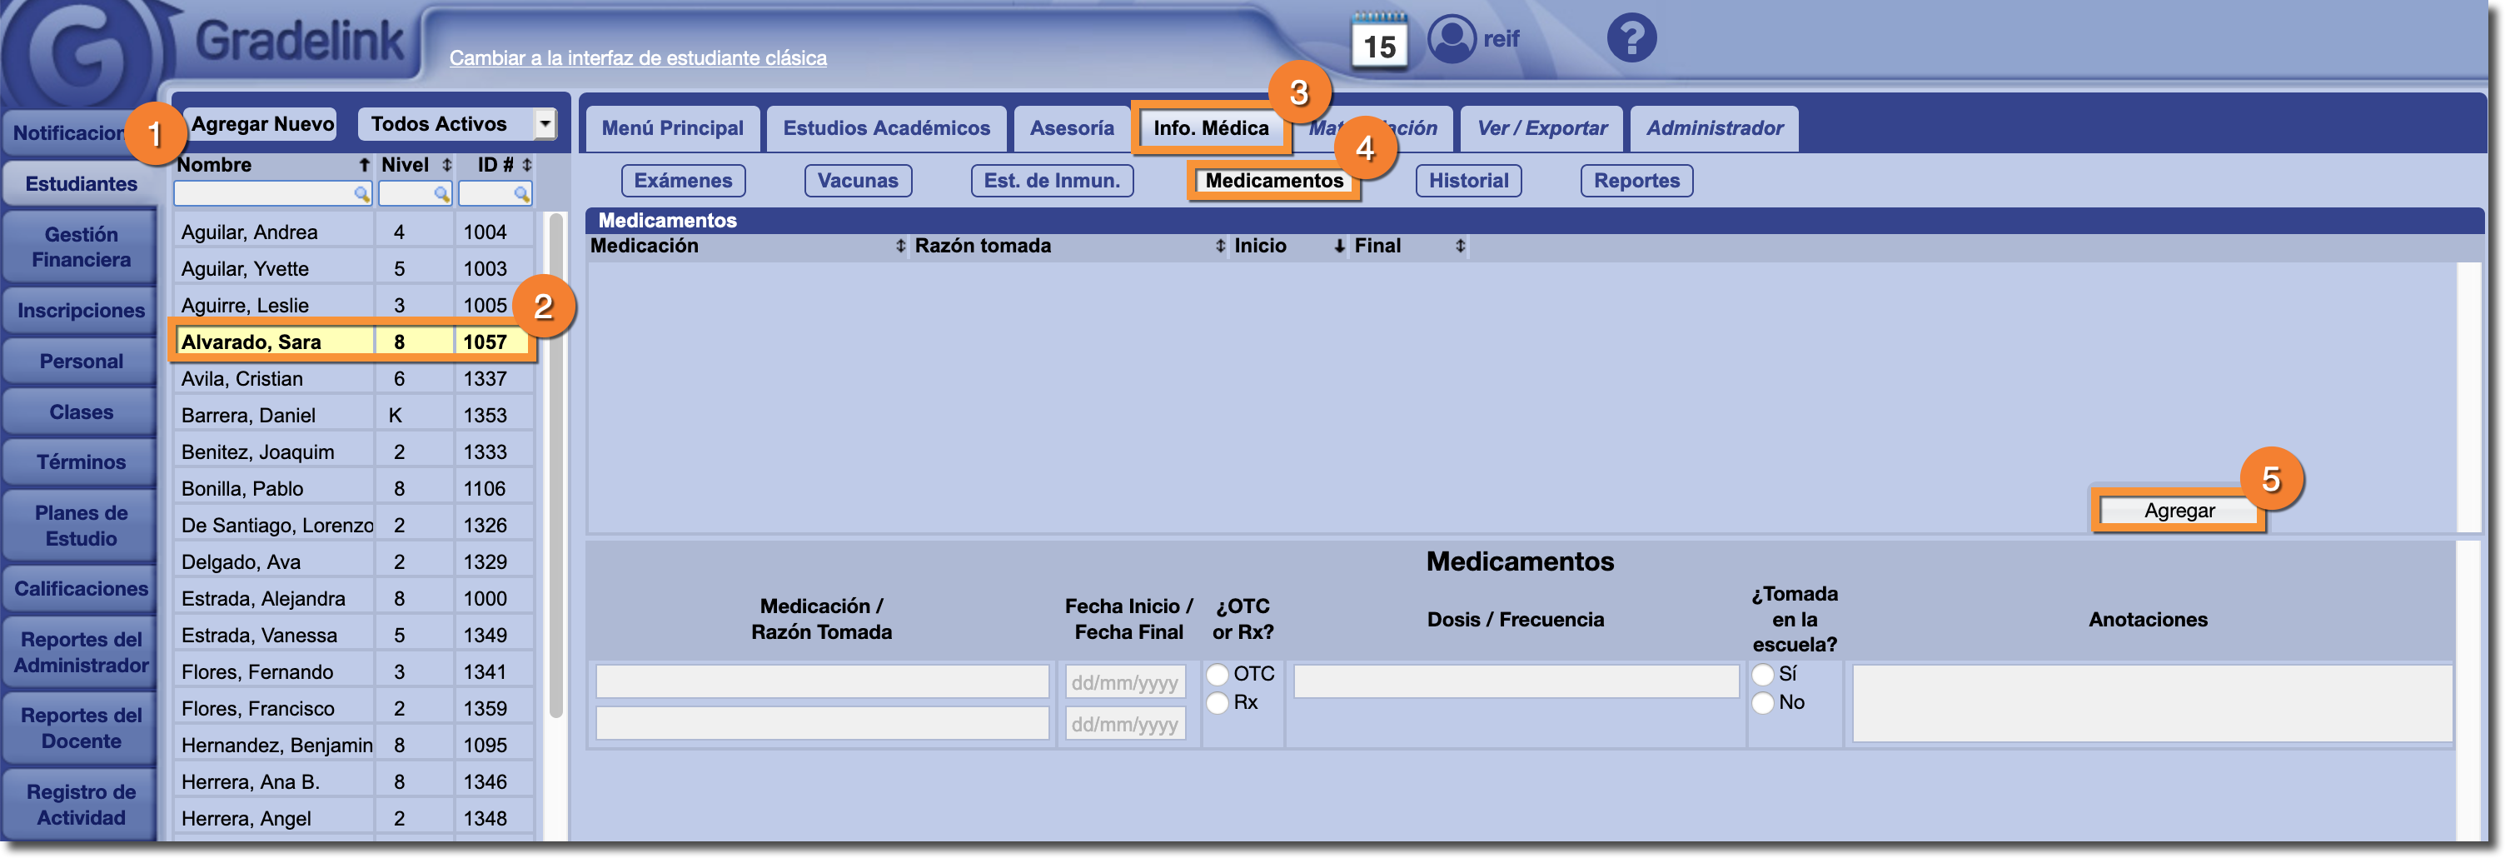The height and width of the screenshot is (858, 2505).
Task: Follow the Cambiar a la interfaz clásica link
Action: point(638,58)
